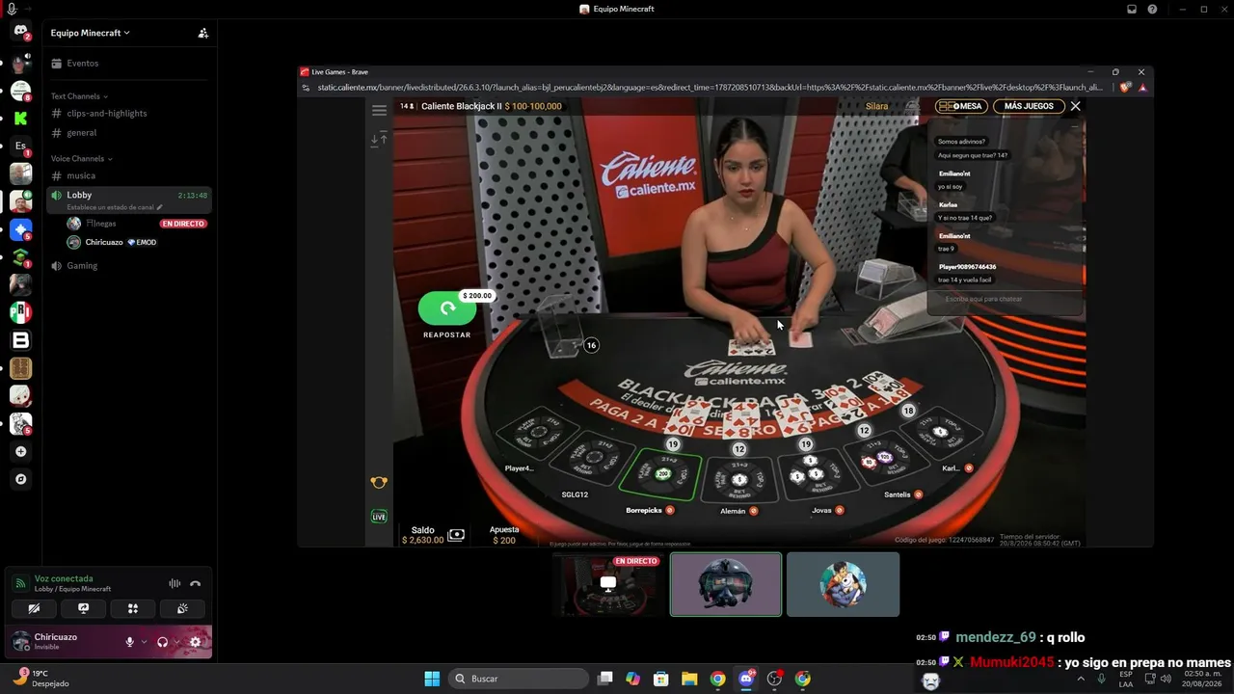Toggle bet behind for Santelis seat
Screen dimensions: 1234x694
(x=919, y=494)
